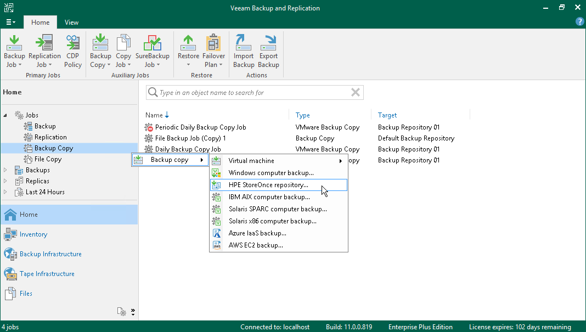The width and height of the screenshot is (586, 332).
Task: Select the Azure IaaS backup icon
Action: pos(216,233)
